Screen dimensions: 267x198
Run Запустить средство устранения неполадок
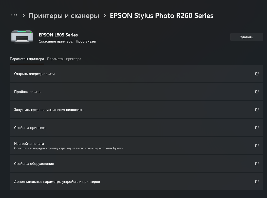(x=136, y=110)
